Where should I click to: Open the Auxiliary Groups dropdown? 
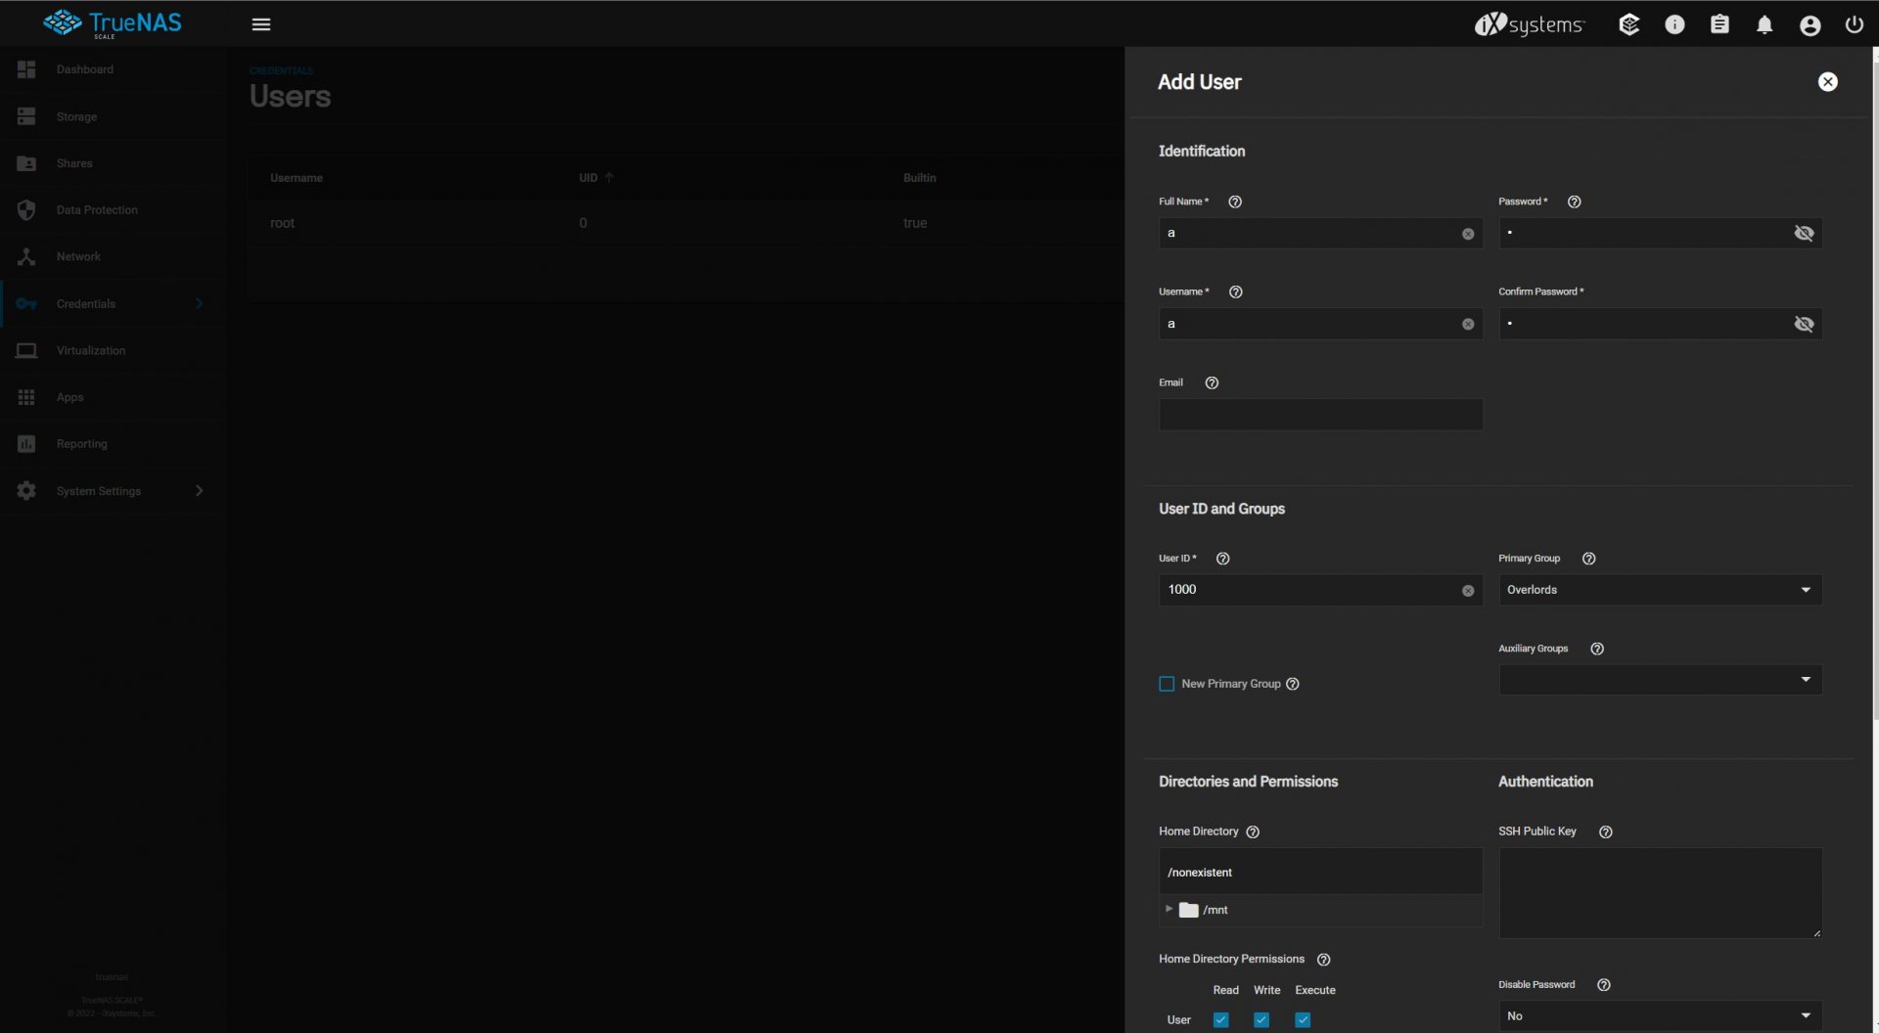point(1660,680)
